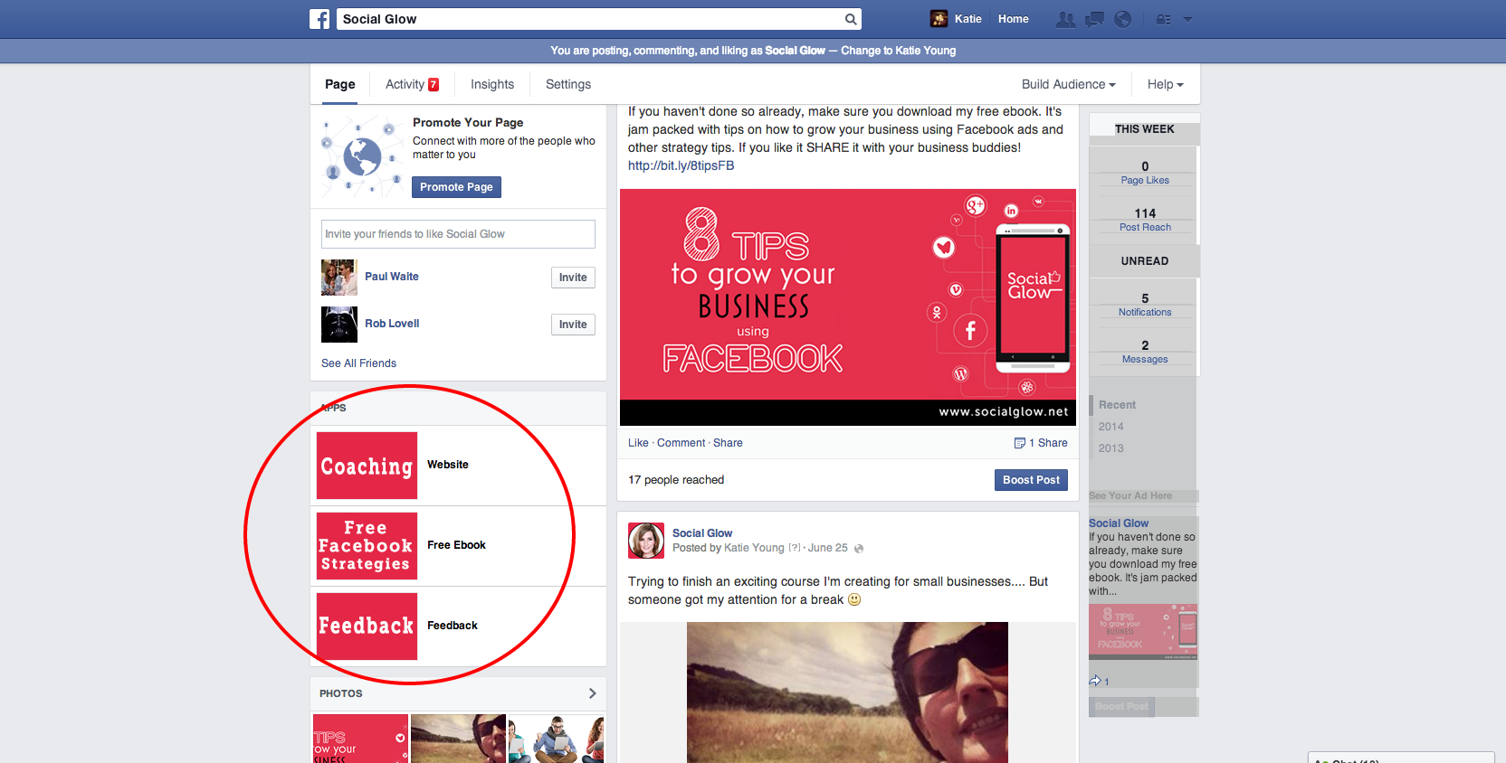
Task: Click the Facebook search field
Action: click(x=591, y=19)
